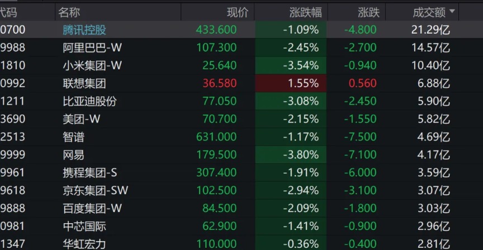Click the 6.88亿 turnover value

click(434, 83)
